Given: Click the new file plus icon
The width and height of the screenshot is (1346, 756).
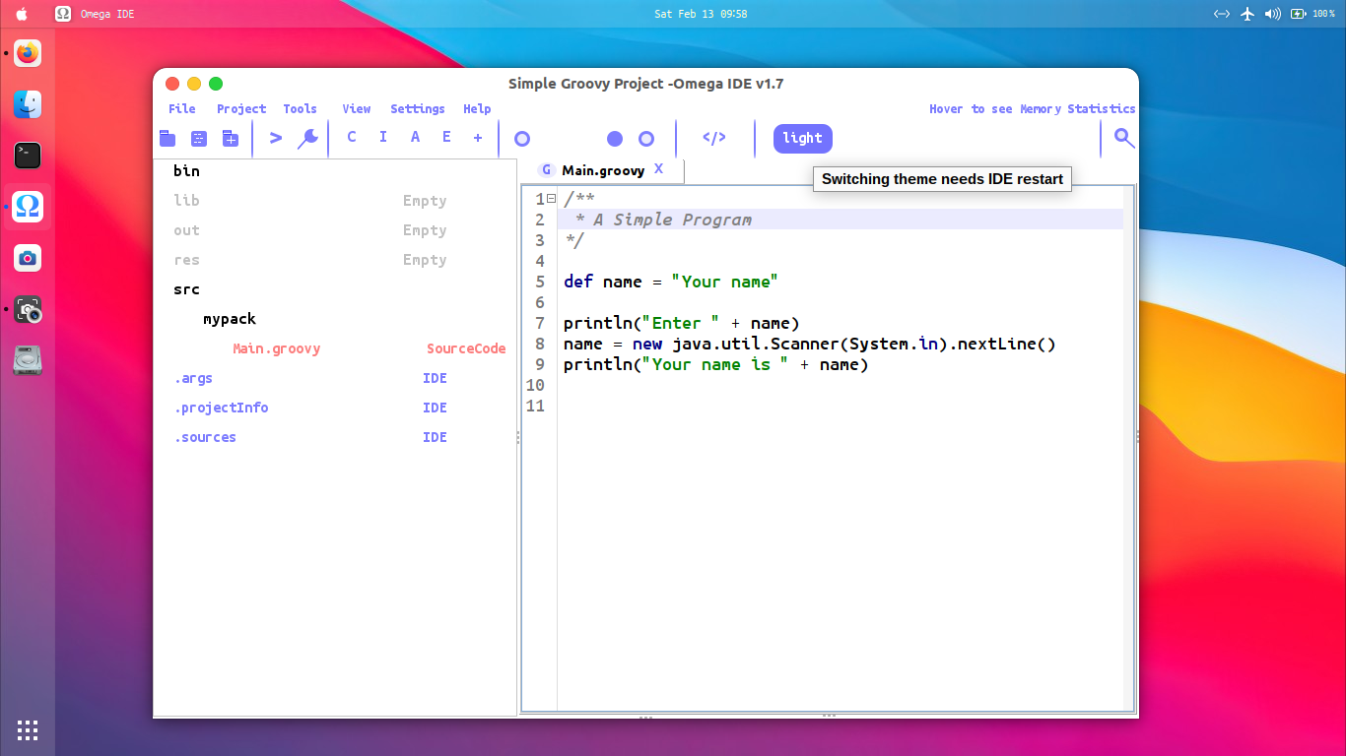Looking at the screenshot, I should point(230,139).
